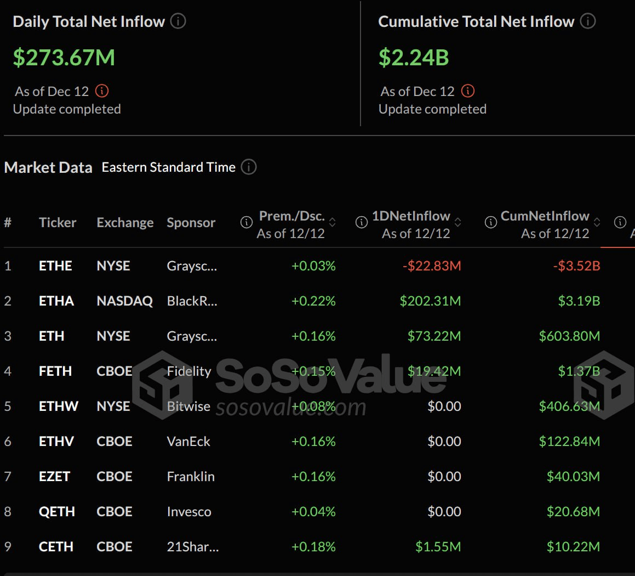Image resolution: width=635 pixels, height=576 pixels.
Task: Click info icon after CumNetInflow sort arrows
Action: tap(620, 222)
